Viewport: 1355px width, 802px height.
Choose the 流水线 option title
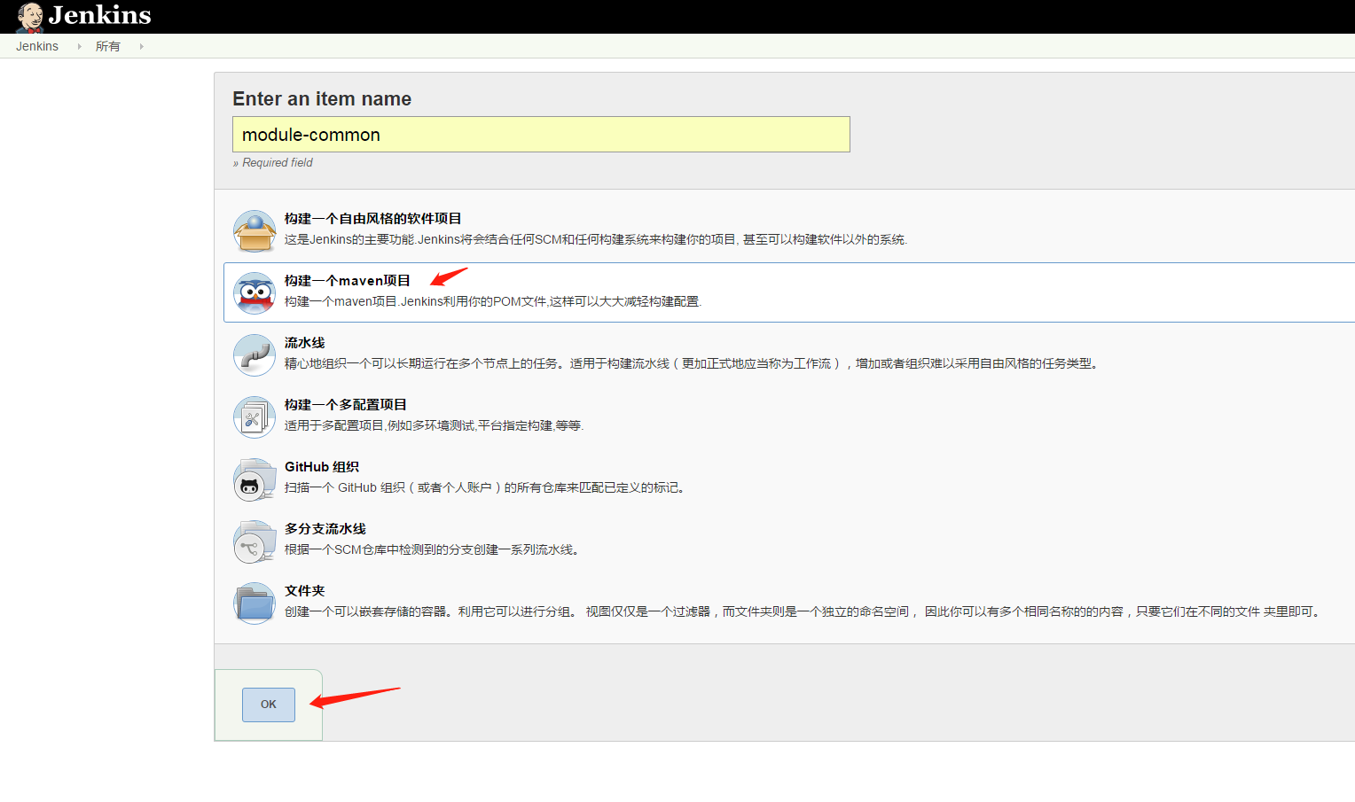(x=304, y=343)
